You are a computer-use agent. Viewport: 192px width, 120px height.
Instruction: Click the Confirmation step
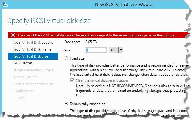point(24,91)
